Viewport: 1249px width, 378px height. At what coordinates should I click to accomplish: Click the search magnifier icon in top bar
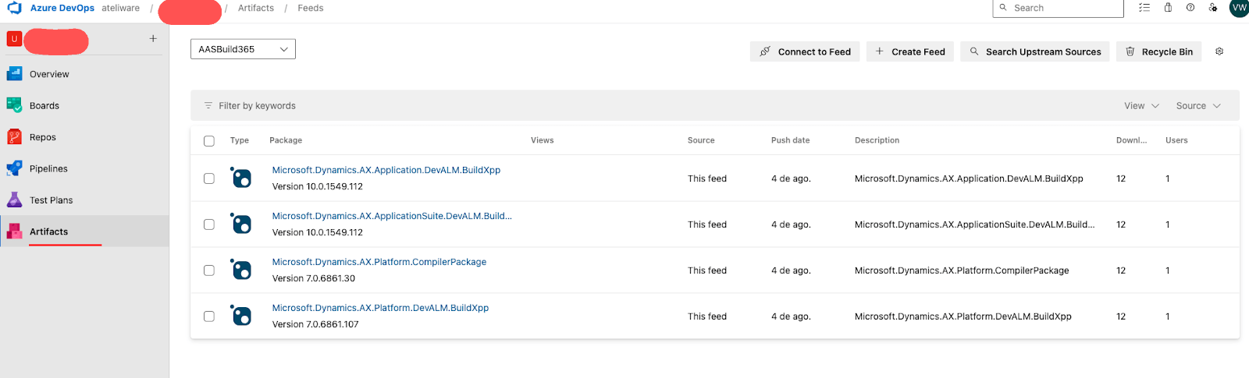1003,8
